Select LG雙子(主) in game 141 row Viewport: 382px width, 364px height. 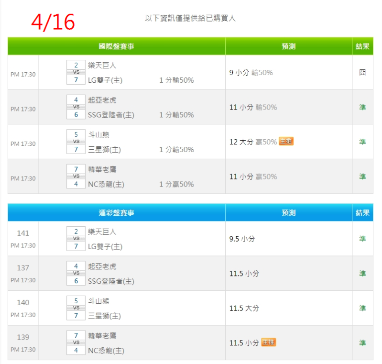(105, 246)
